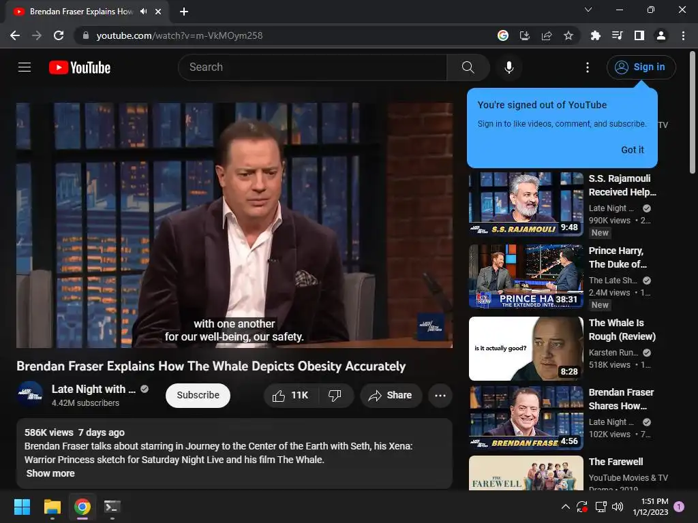Click page vertical scrollbar thumb
The width and height of the screenshot is (698, 523).
693,112
